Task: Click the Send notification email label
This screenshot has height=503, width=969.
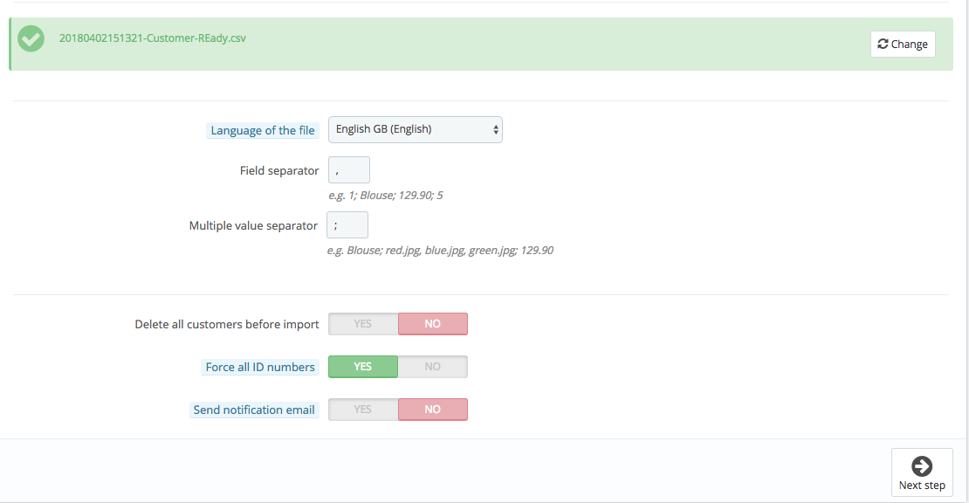Action: pyautogui.click(x=254, y=410)
